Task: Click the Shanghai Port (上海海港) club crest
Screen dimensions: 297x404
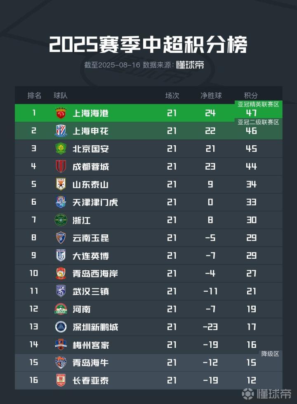Action: click(61, 113)
